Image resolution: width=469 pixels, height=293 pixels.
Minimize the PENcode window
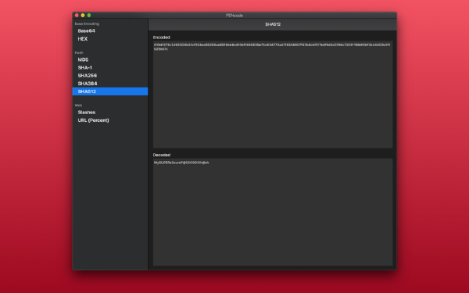coord(83,16)
